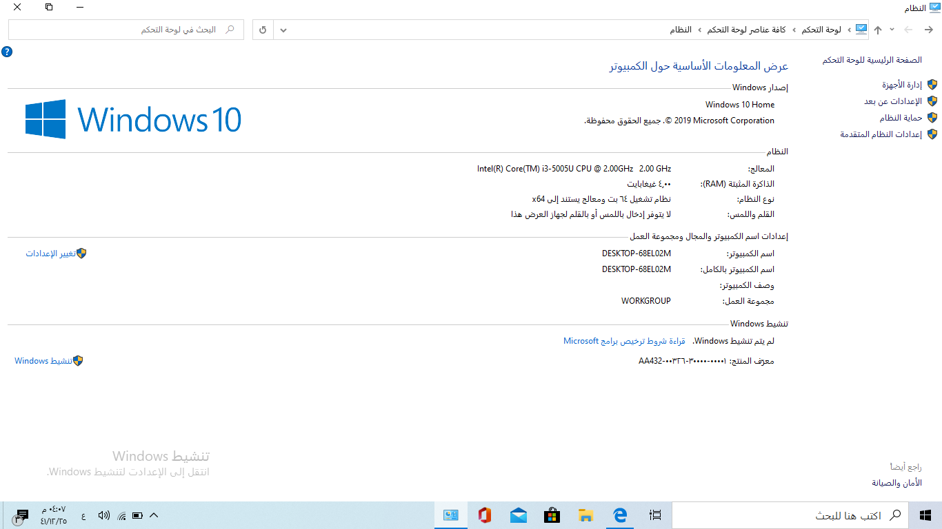Image resolution: width=942 pixels, height=529 pixels.
Task: Click the battery icon in system tray
Action: (137, 515)
